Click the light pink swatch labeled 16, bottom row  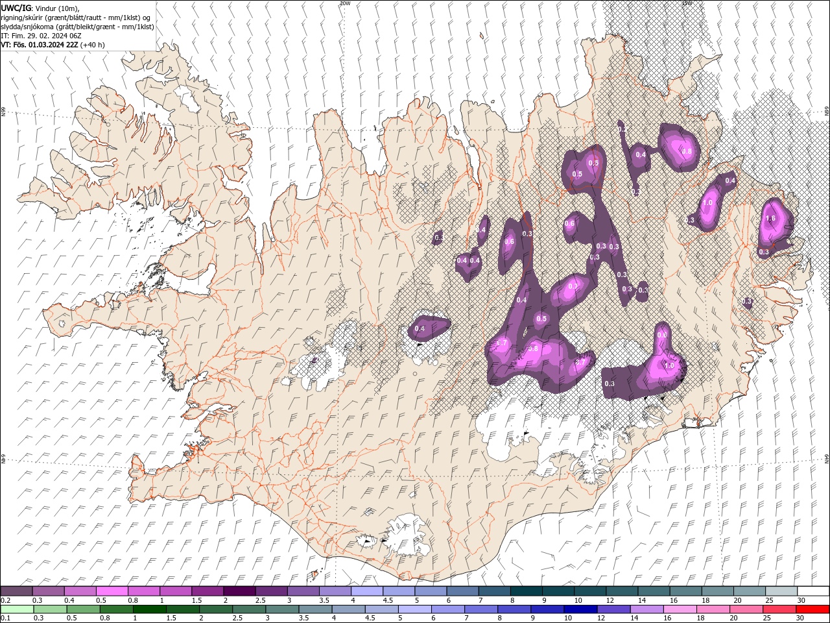680,609
